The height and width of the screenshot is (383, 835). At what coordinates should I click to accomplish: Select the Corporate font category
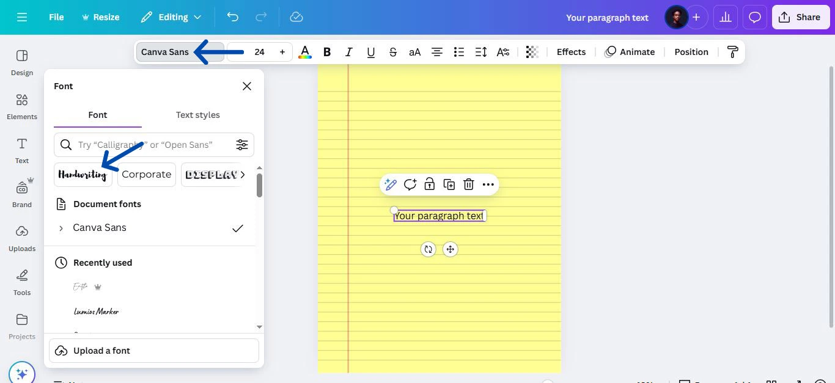point(147,175)
